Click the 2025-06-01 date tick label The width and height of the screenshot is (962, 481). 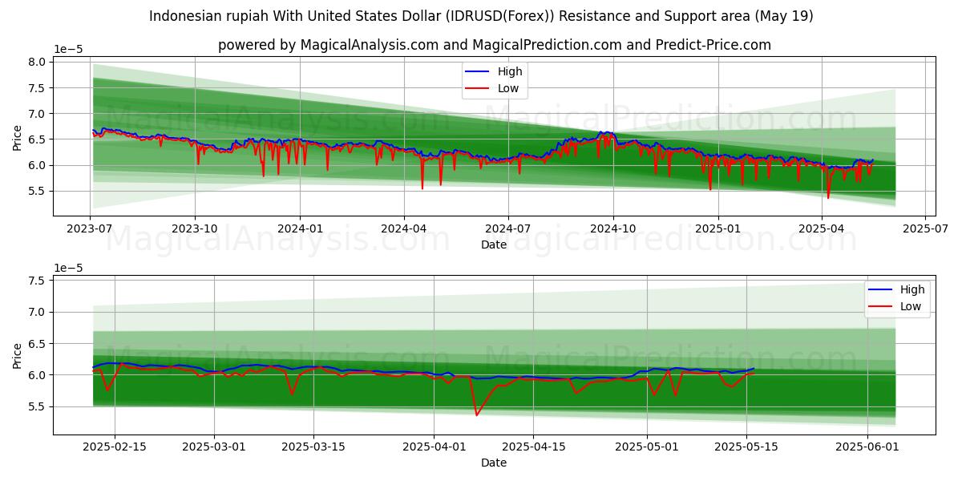pyautogui.click(x=867, y=447)
